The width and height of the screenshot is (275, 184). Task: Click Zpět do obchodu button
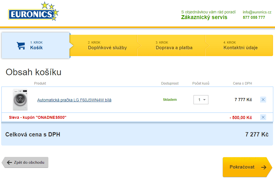tap(25, 162)
